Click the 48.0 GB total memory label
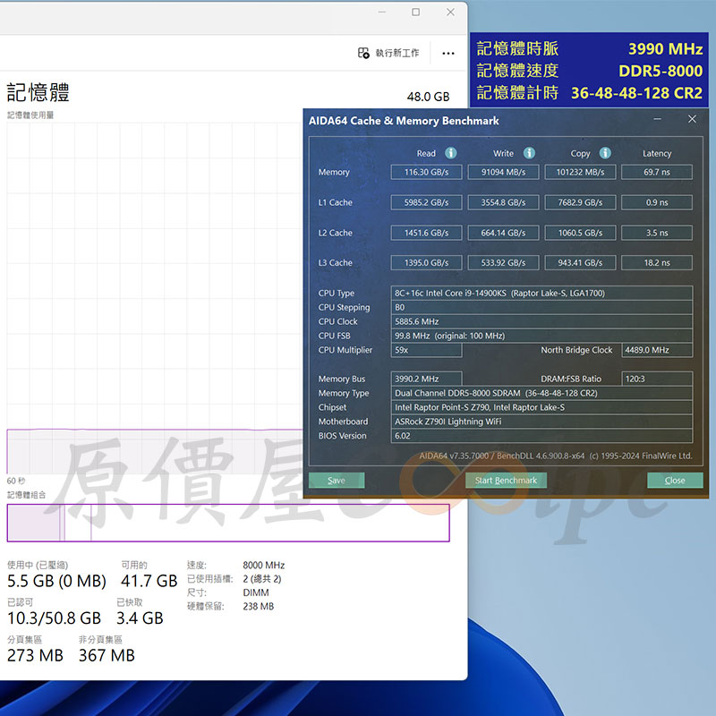This screenshot has height=716, width=716. (x=429, y=97)
